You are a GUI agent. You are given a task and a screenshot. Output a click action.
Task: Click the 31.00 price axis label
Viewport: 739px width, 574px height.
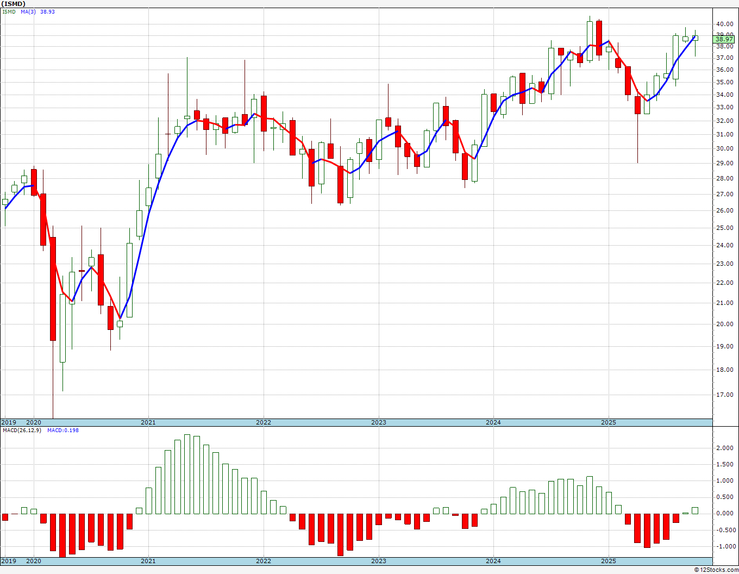(724, 134)
